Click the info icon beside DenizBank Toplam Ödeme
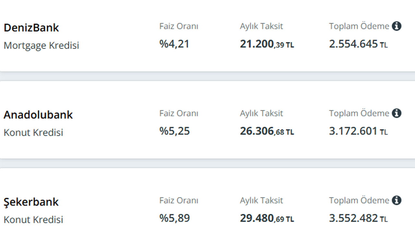 397,26
